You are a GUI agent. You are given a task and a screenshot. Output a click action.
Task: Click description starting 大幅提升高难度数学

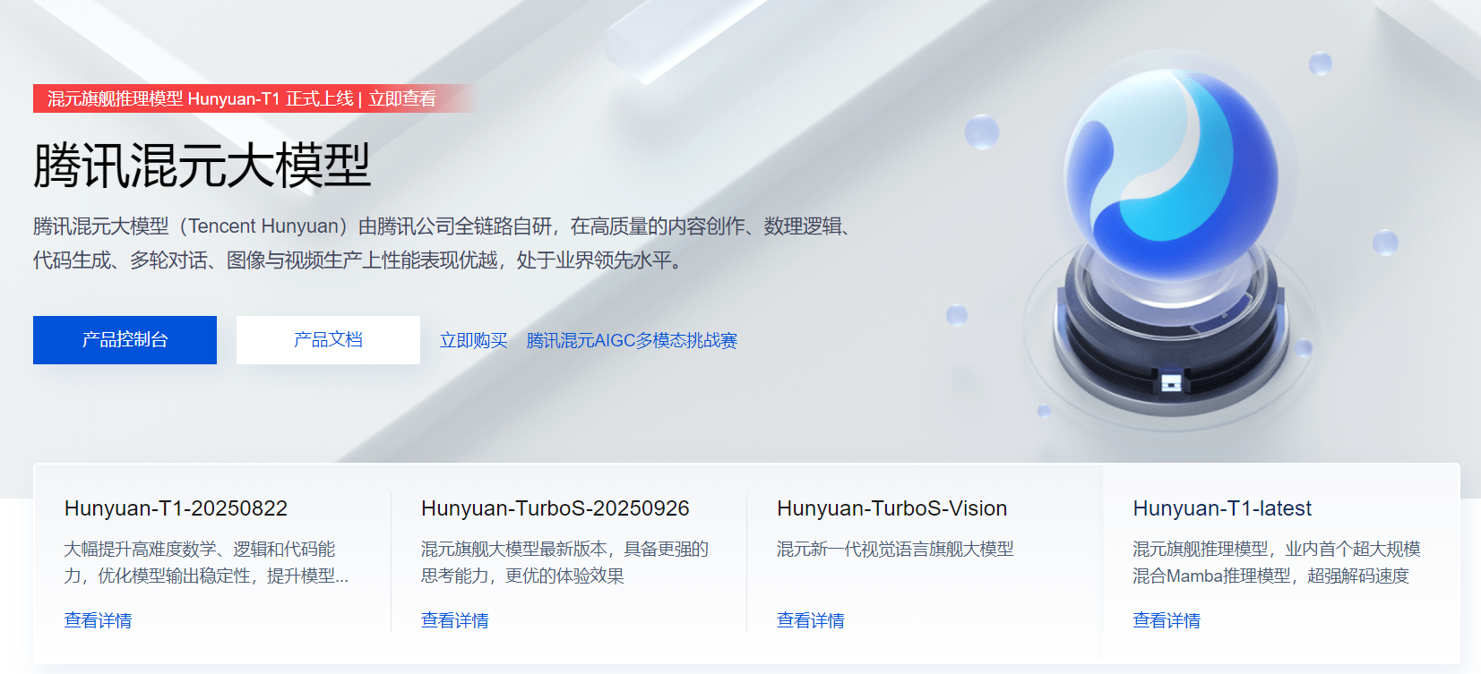pyautogui.click(x=207, y=562)
